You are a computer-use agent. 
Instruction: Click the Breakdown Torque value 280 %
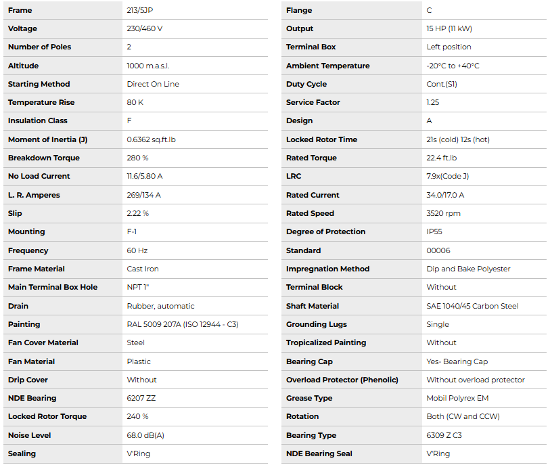tap(137, 158)
